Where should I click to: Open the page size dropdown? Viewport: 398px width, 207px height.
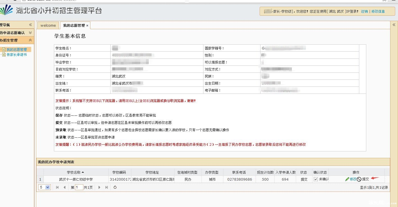click(x=47, y=187)
